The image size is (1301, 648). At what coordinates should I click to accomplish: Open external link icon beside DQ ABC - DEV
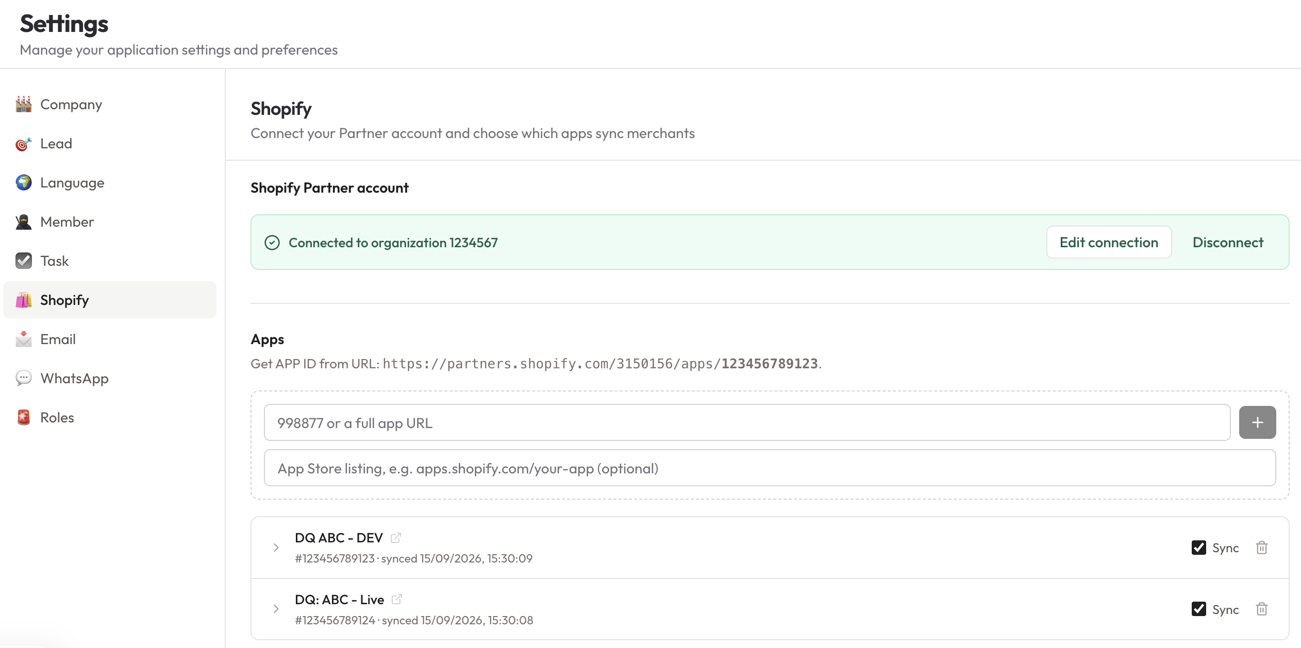tap(396, 538)
